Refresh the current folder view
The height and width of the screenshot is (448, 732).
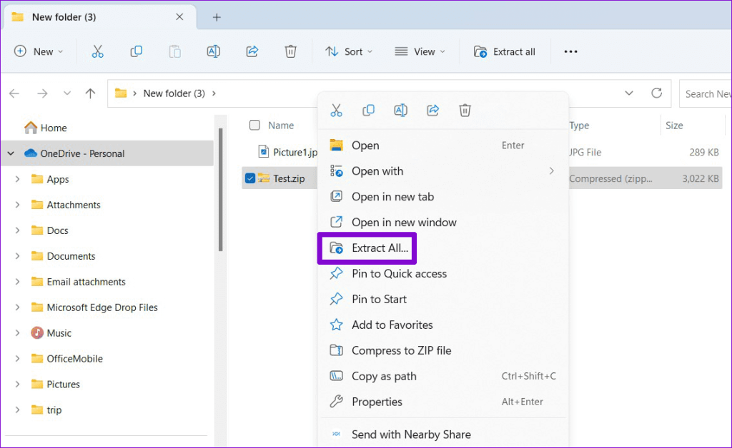coord(656,93)
